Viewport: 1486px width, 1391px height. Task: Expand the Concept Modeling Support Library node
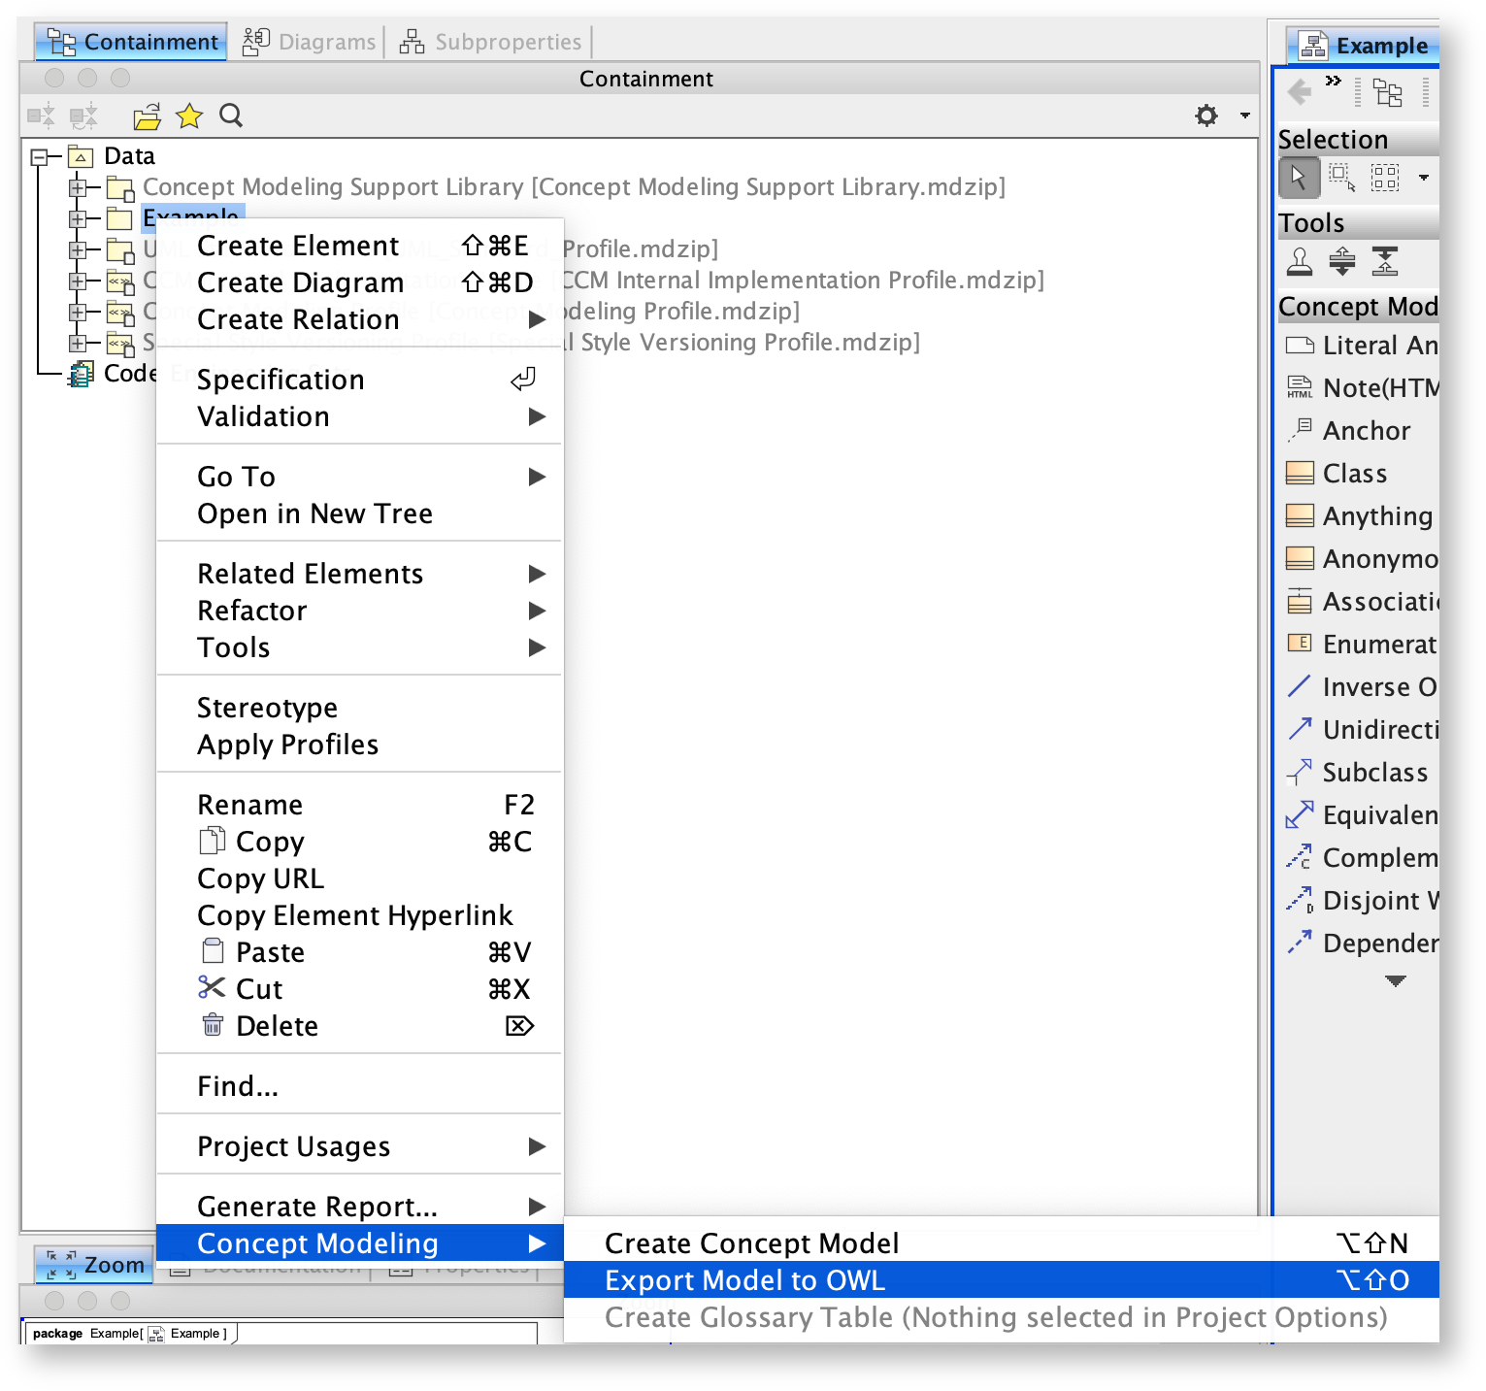[79, 187]
